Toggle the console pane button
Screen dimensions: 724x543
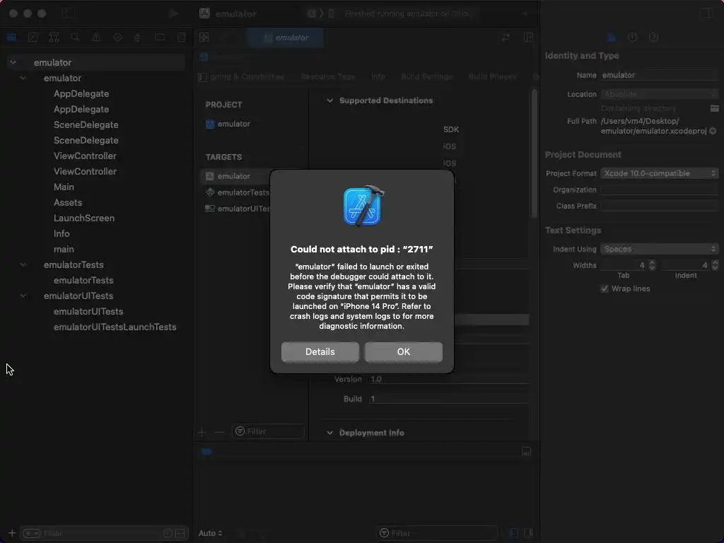point(529,533)
